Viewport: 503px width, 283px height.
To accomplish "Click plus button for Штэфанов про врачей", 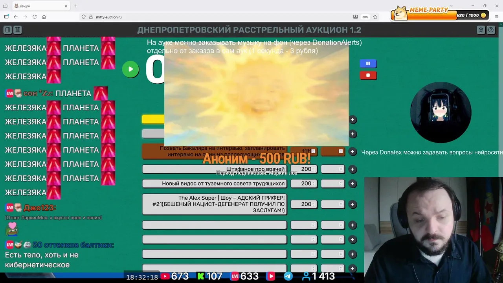I will click(x=352, y=169).
